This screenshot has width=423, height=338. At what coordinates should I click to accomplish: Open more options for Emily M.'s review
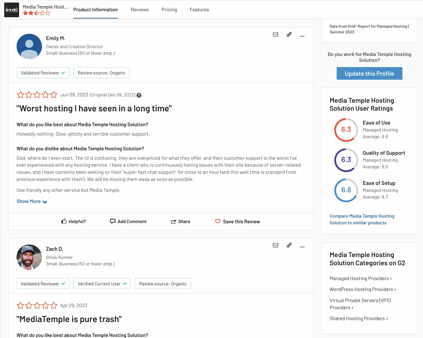tap(302, 36)
